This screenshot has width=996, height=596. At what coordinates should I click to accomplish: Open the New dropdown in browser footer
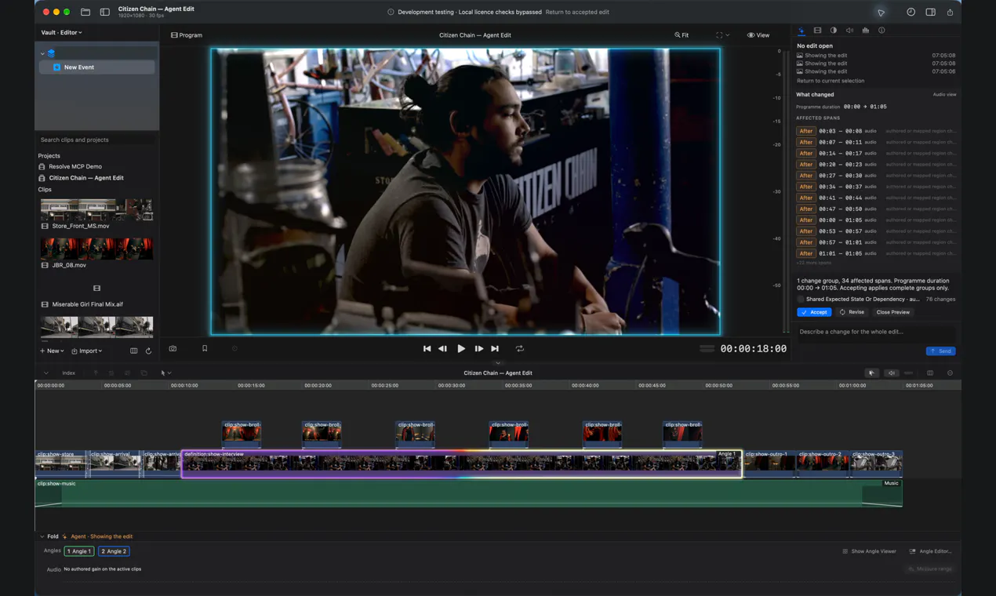pyautogui.click(x=52, y=351)
